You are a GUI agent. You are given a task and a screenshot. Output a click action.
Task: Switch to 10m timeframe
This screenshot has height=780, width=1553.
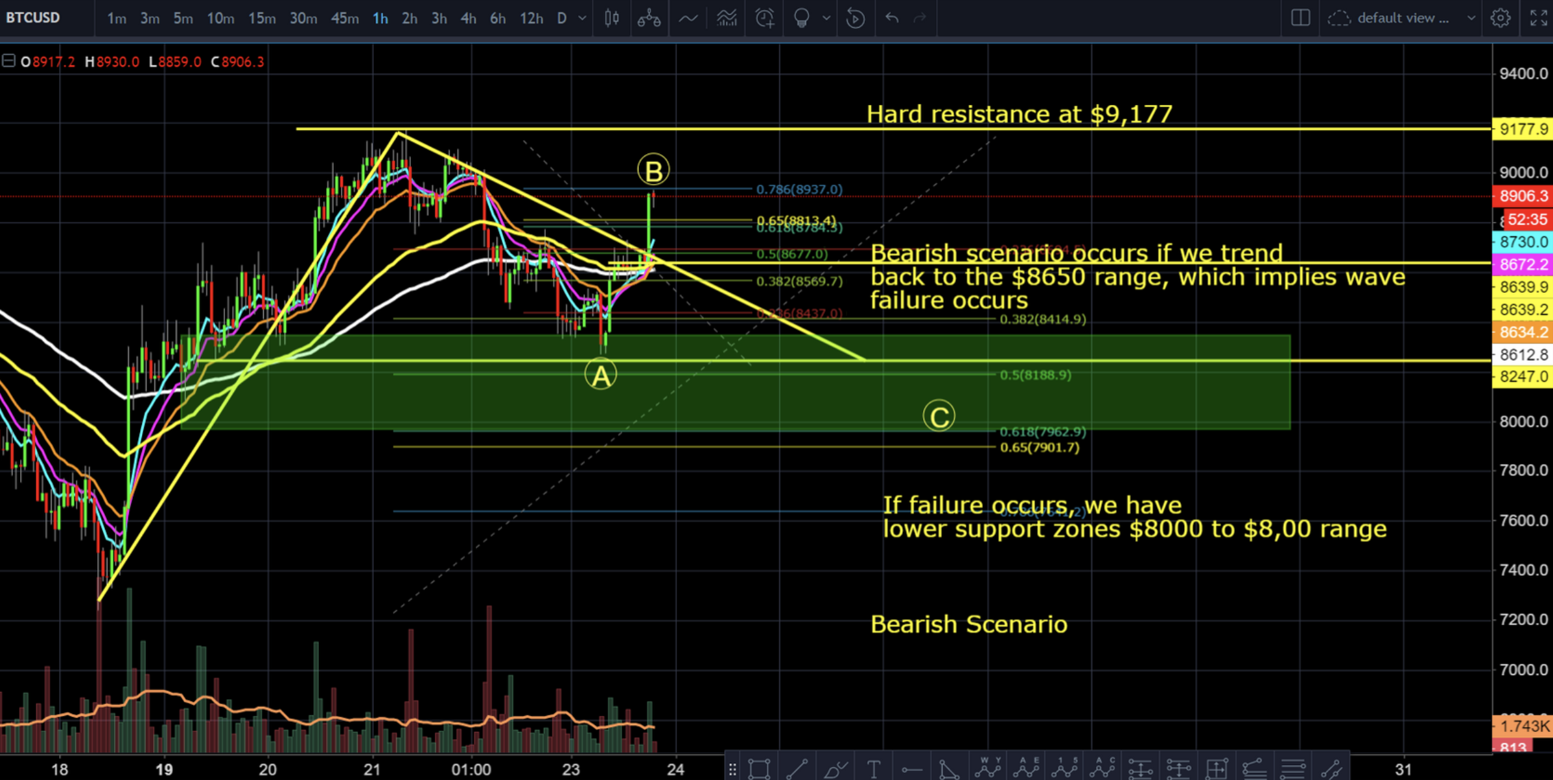click(x=220, y=18)
